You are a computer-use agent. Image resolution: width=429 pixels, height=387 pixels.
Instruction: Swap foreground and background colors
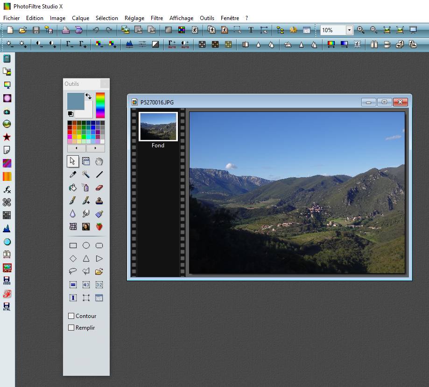[88, 96]
